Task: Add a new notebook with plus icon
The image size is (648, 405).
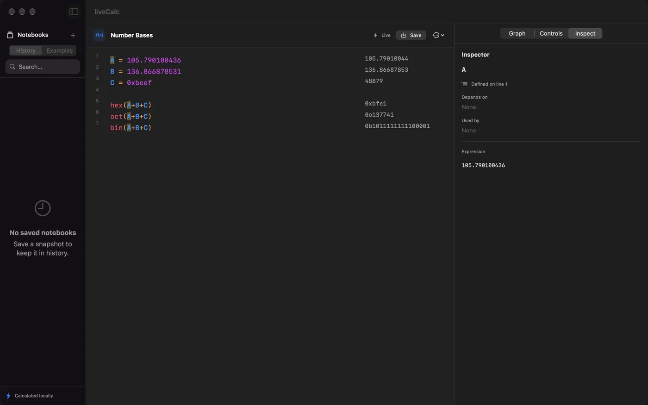Action: [73, 35]
